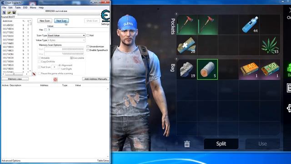Click the Bag section collapse dot

(176, 59)
